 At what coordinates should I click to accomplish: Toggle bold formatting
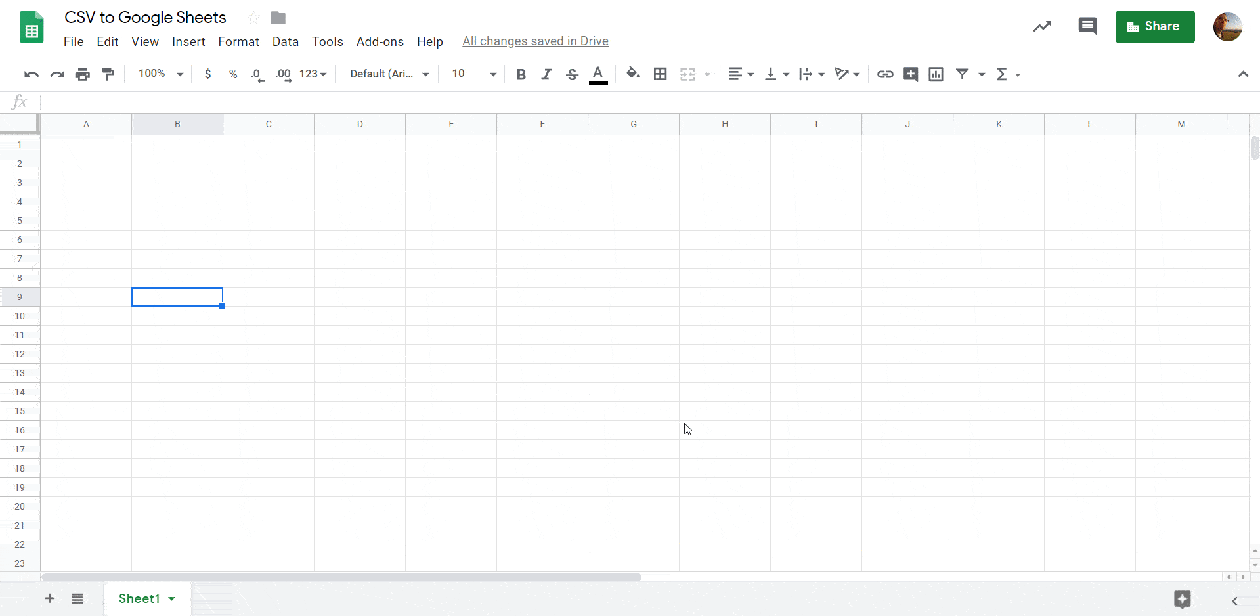[x=521, y=74]
